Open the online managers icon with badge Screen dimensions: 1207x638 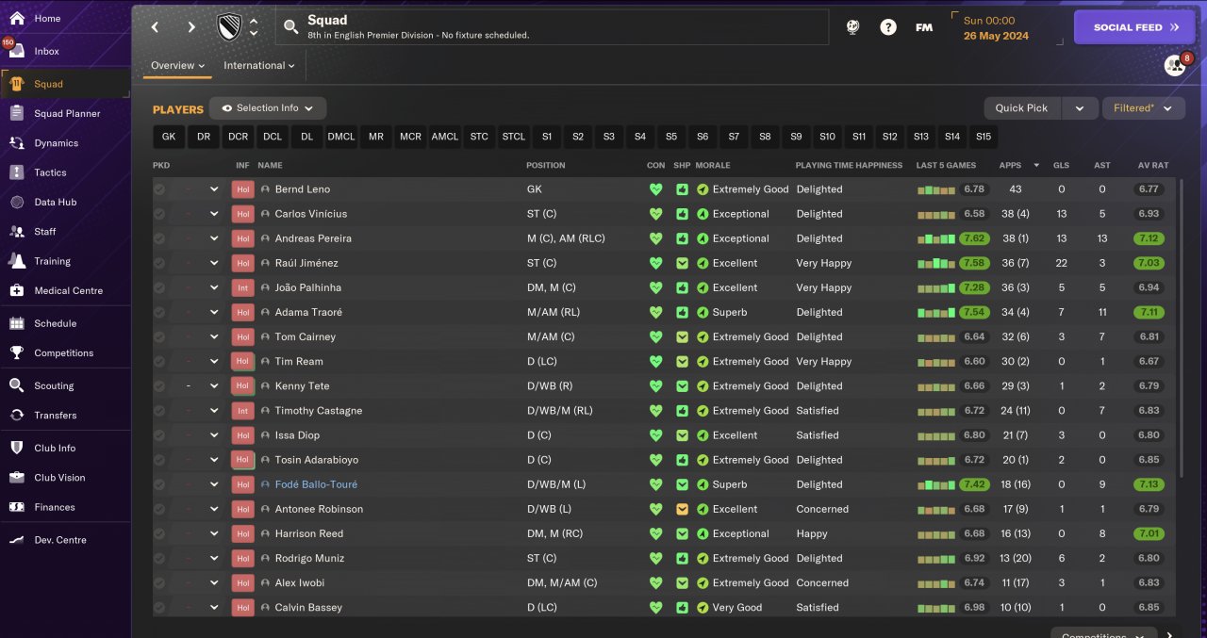[x=1175, y=65]
